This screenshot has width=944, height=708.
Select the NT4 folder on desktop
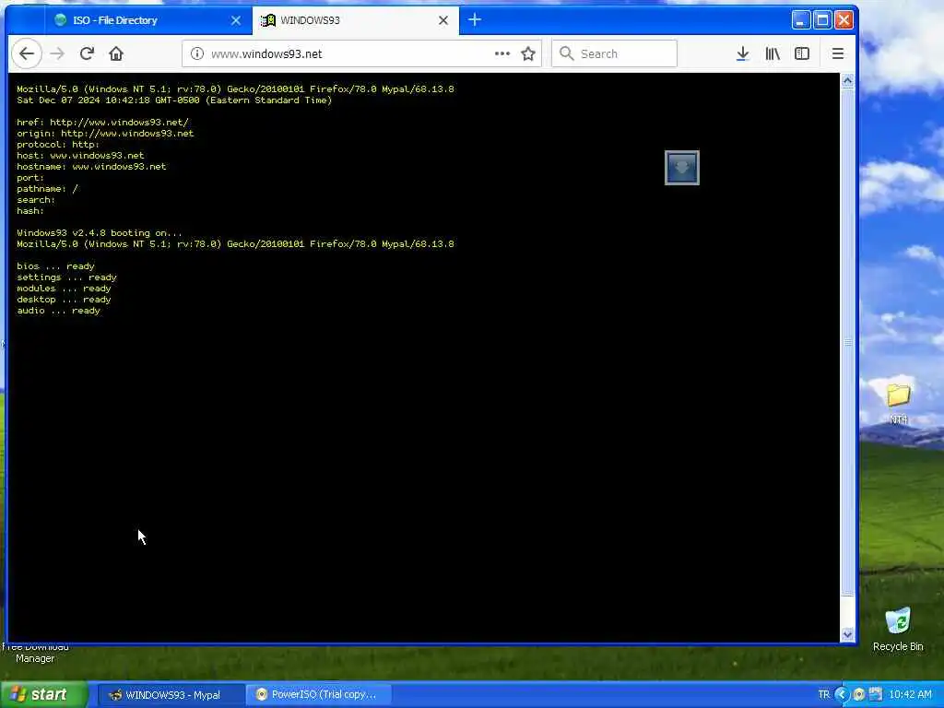point(898,403)
